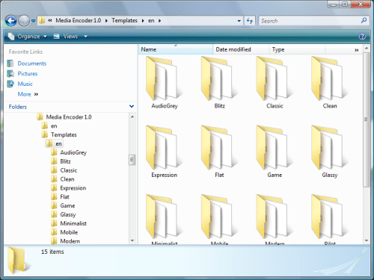Select the Classic folder icon

tap(275, 78)
